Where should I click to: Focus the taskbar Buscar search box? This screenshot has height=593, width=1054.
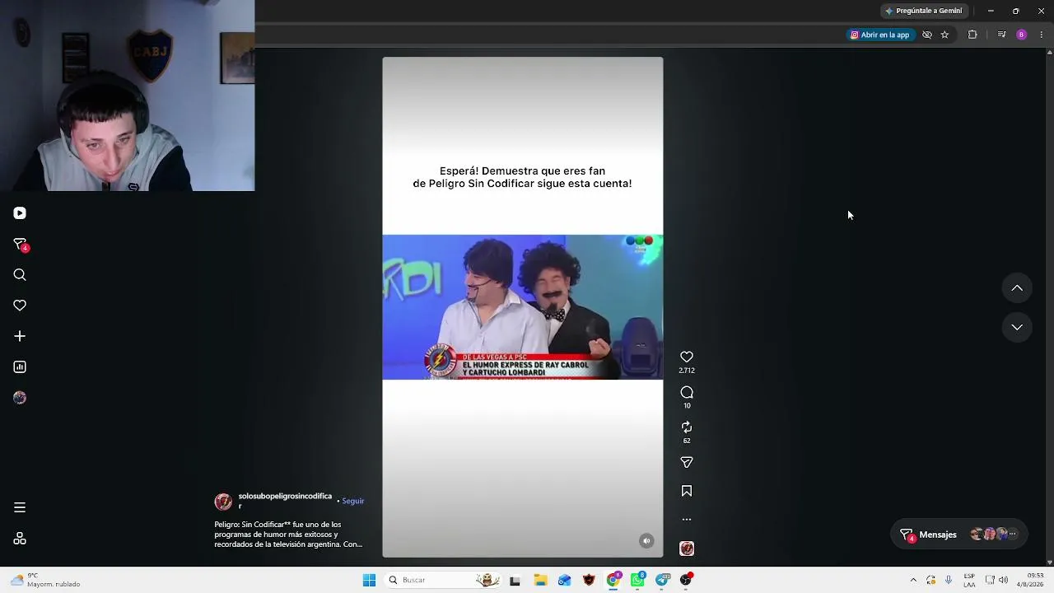(x=444, y=580)
